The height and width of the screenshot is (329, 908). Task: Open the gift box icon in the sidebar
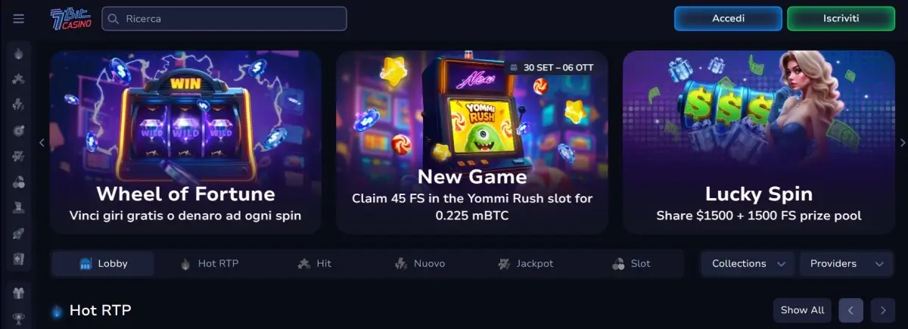[19, 292]
